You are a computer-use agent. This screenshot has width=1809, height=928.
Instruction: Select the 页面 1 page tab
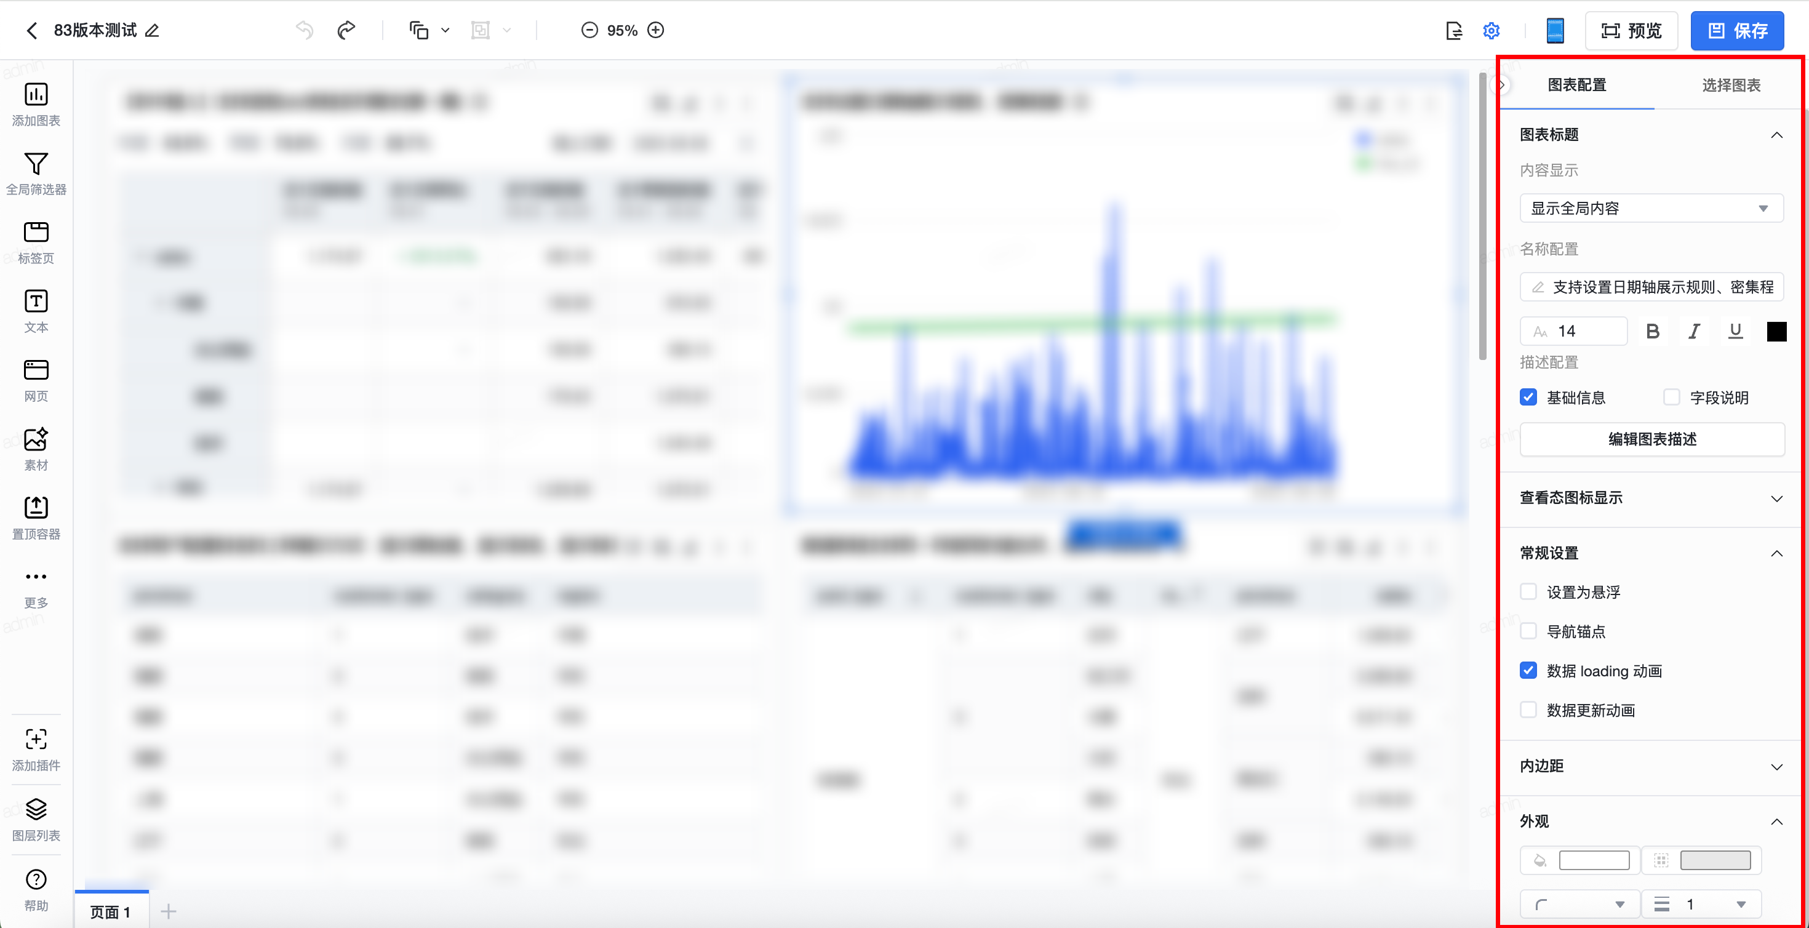[x=111, y=911]
